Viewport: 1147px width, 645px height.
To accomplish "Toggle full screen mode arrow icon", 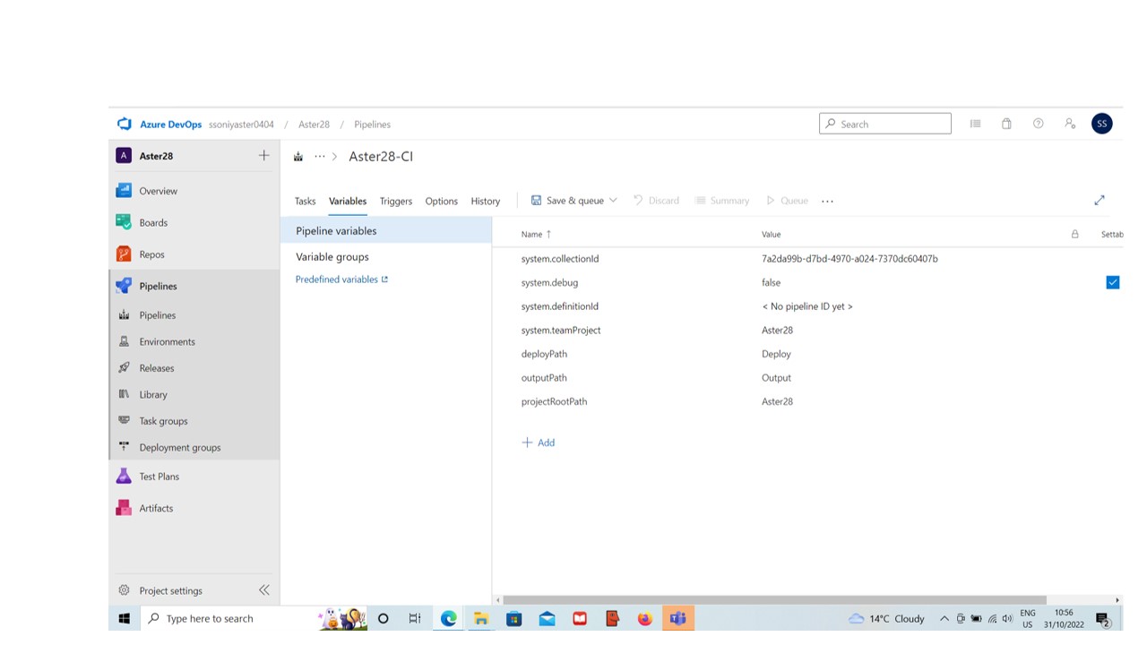I will (x=1100, y=200).
